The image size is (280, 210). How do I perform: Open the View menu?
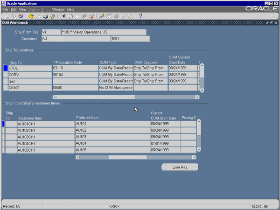tap(23, 9)
